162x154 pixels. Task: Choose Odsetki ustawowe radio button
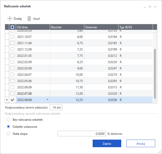[x=9, y=126]
